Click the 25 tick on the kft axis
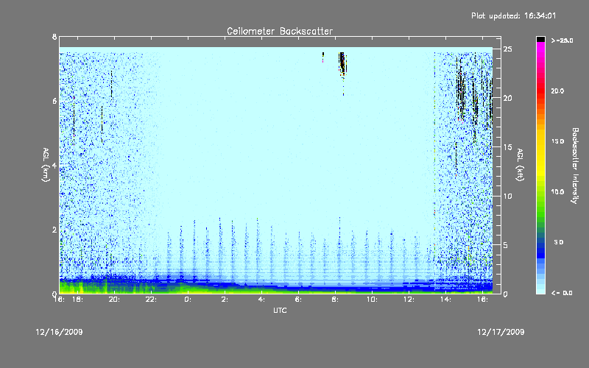 [x=507, y=49]
